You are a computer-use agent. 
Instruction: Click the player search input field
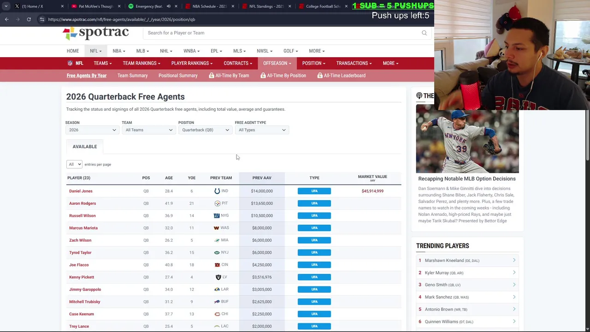pyautogui.click(x=281, y=33)
